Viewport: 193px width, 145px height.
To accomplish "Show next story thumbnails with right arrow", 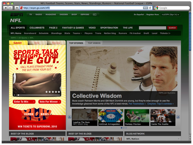I will point(178,117).
